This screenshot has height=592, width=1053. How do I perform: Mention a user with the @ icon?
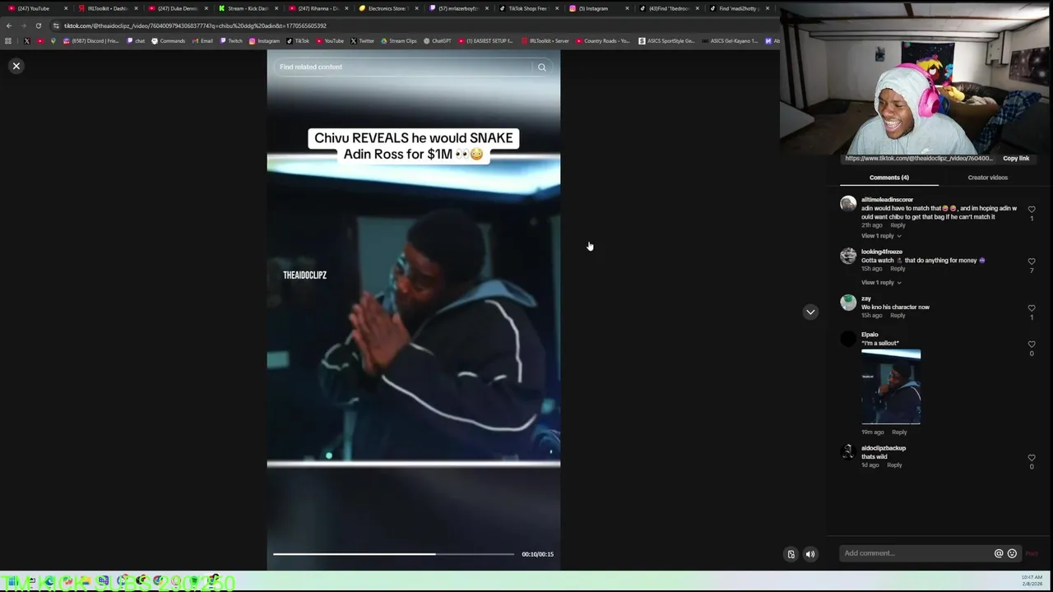pyautogui.click(x=999, y=553)
